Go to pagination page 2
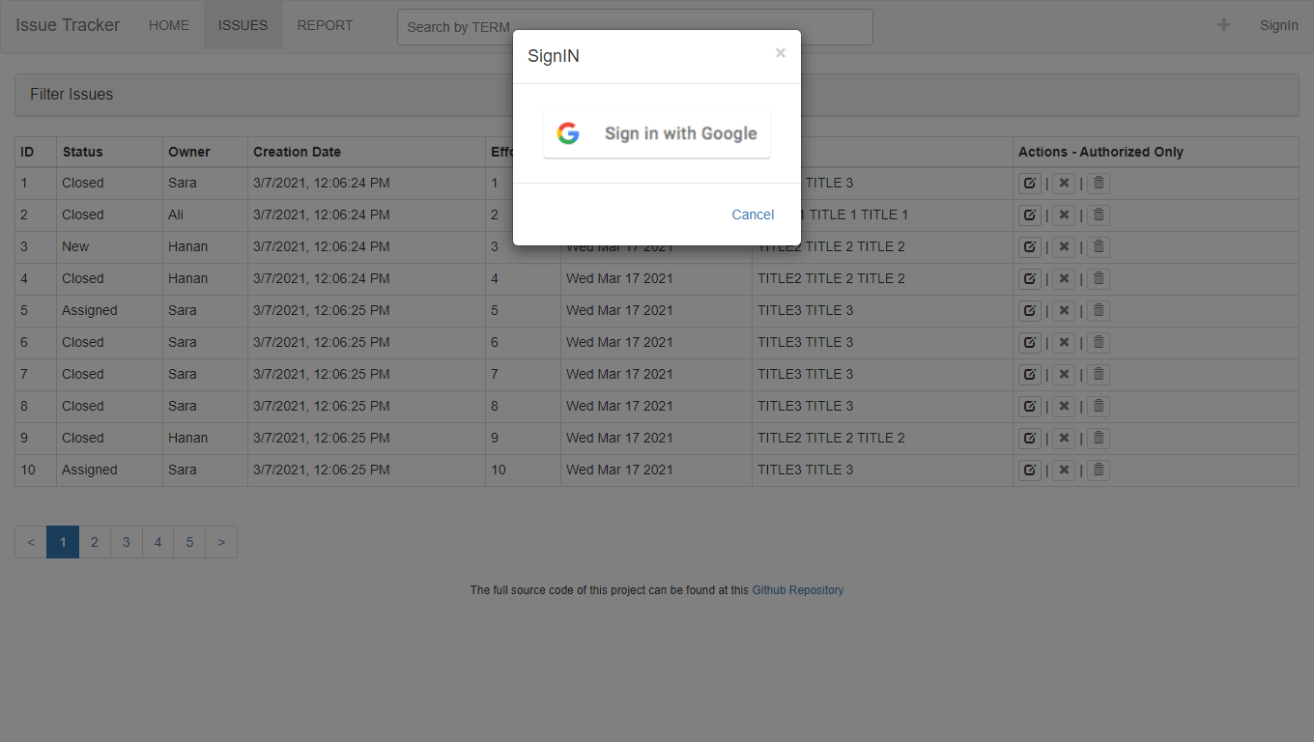This screenshot has height=742, width=1314. tap(95, 542)
